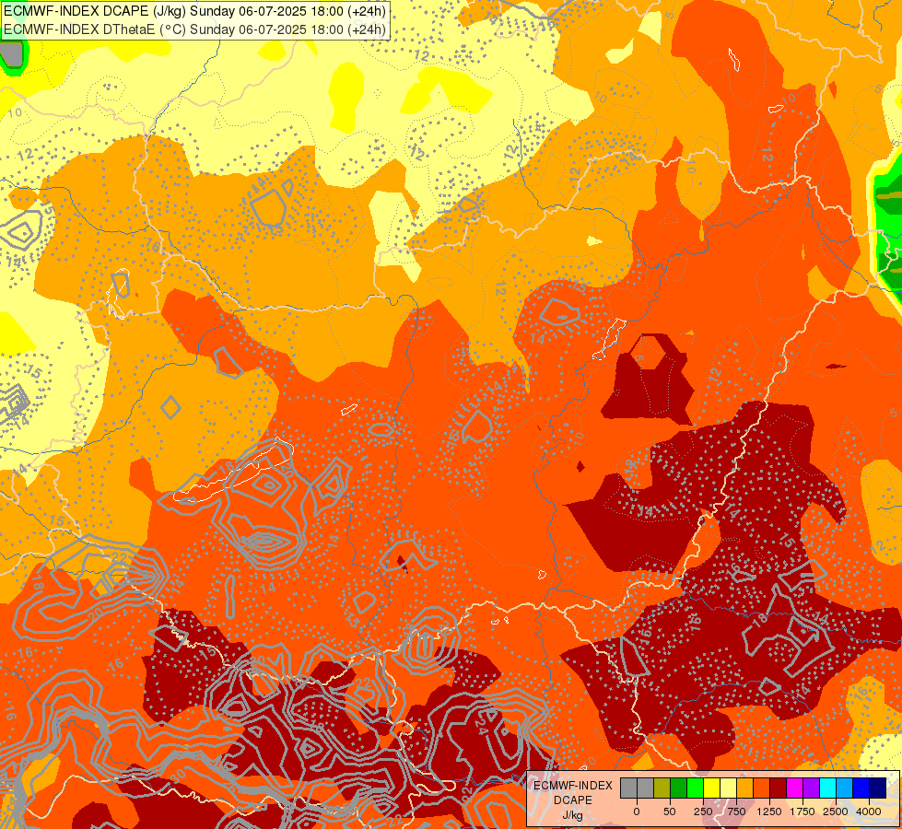Click the DCAPE (J/kg) title line
Screen dimensions: 902x829
click(x=194, y=11)
